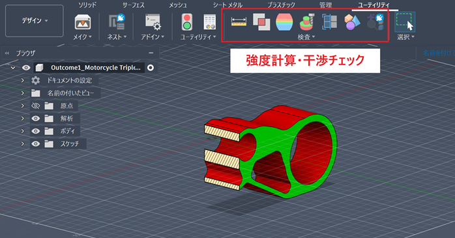Viewport: 455px width, 238px height.
Task: Activate the Select window selection tool
Action: pyautogui.click(x=405, y=22)
